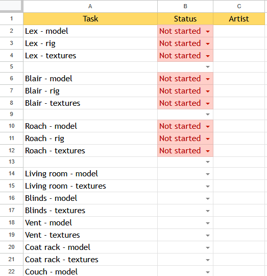Open status dropdown for Vent - textures

pyautogui.click(x=208, y=236)
